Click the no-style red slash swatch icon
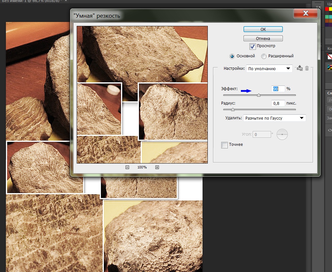This screenshot has width=332, height=272. tap(329, 56)
